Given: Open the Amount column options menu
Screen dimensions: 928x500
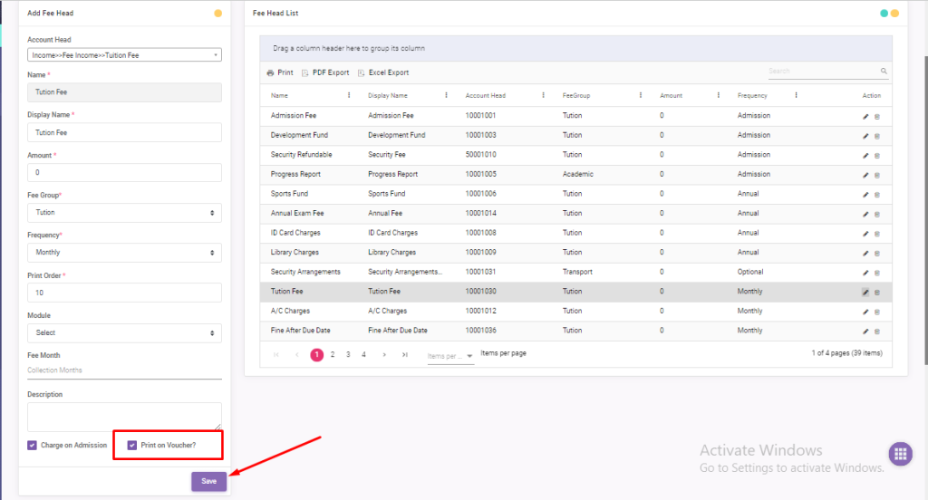Looking at the screenshot, I should click(x=718, y=95).
